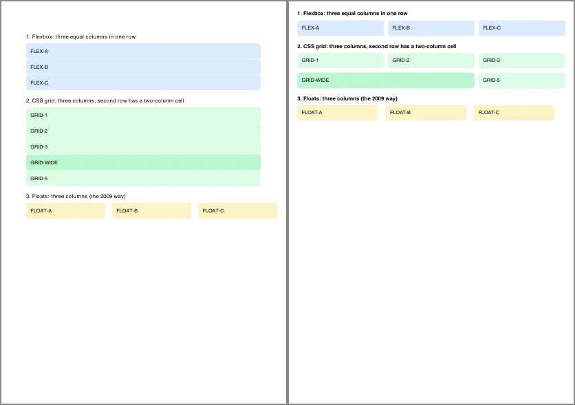The image size is (575, 405).
Task: Click the FLEX-A box in the left page
Action: tap(143, 52)
